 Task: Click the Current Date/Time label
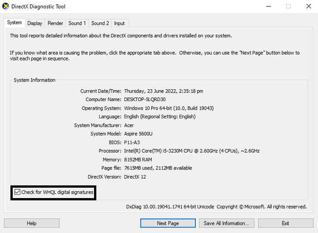pos(101,91)
